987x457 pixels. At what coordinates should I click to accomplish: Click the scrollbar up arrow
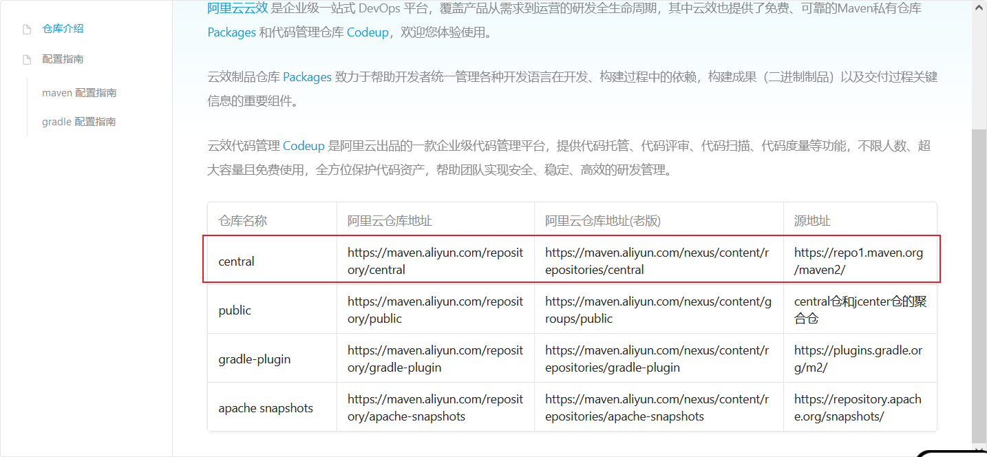[x=979, y=6]
